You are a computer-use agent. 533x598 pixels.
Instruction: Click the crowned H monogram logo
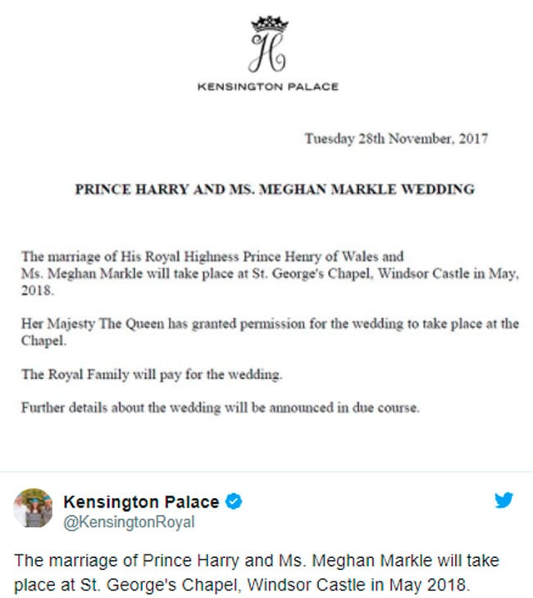[x=268, y=44]
